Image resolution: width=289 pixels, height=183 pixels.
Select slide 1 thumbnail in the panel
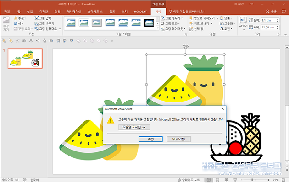25,59
